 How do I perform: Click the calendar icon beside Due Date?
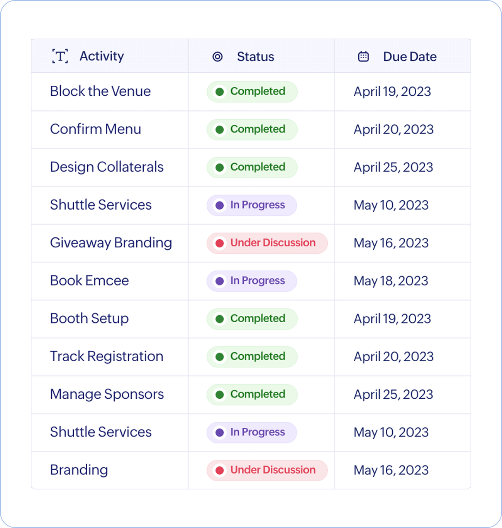click(x=363, y=56)
